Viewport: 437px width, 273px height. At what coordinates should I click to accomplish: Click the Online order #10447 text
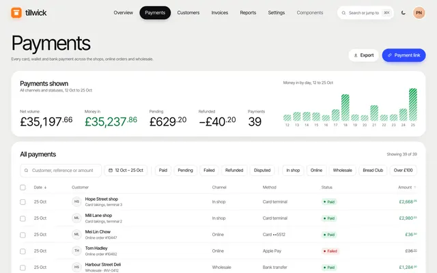click(x=101, y=238)
